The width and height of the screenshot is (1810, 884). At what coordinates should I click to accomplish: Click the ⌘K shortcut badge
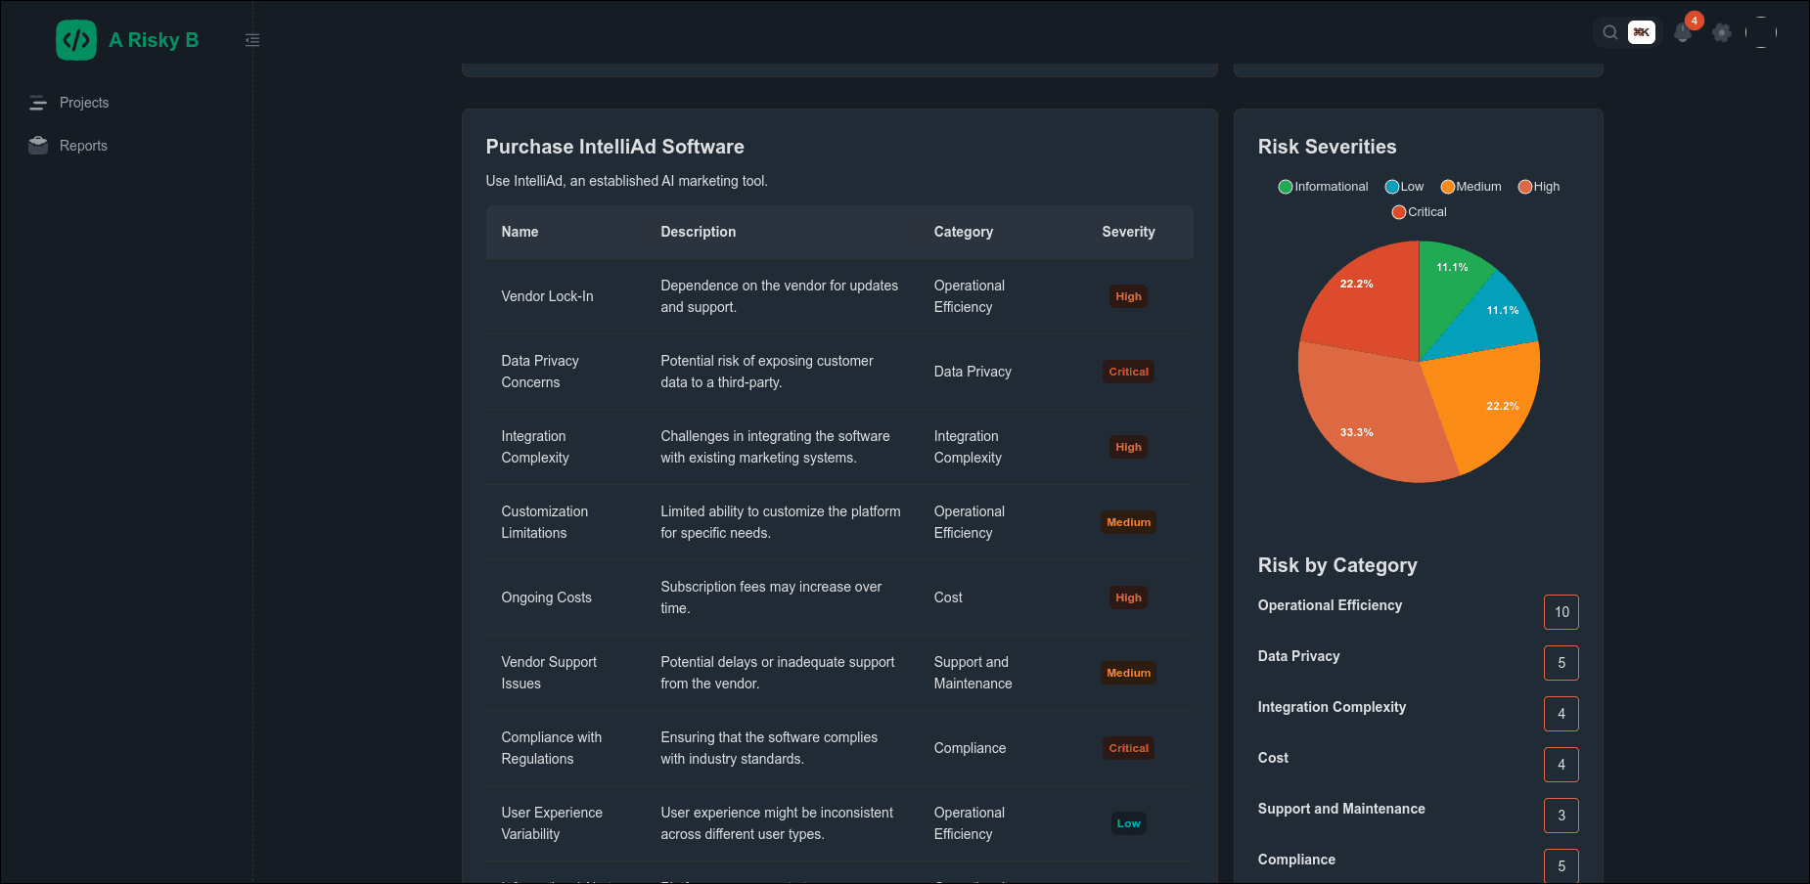coord(1642,32)
